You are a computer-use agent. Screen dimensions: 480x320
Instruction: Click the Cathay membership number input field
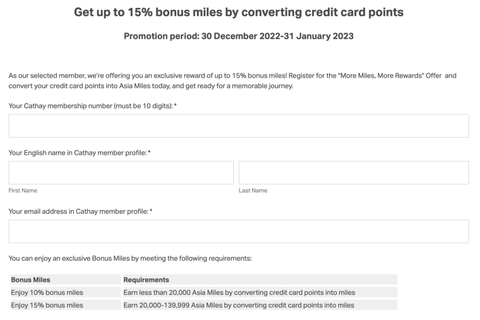(x=239, y=125)
